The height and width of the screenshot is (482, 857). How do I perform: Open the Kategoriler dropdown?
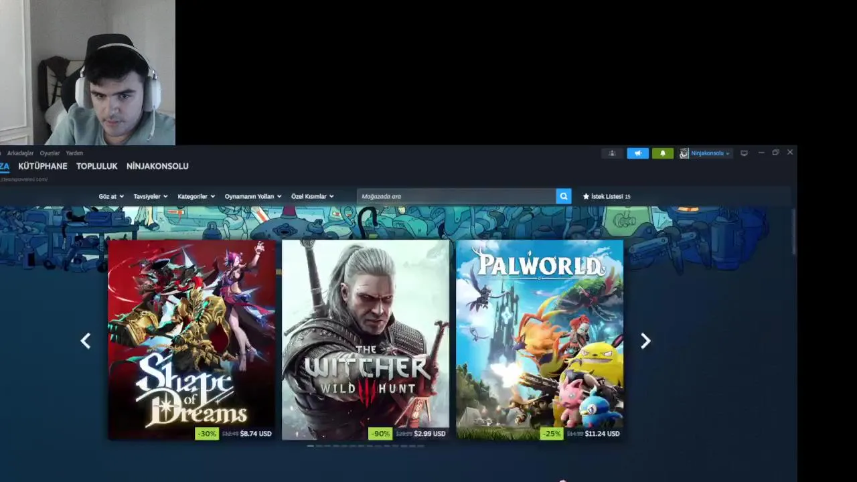[196, 197]
